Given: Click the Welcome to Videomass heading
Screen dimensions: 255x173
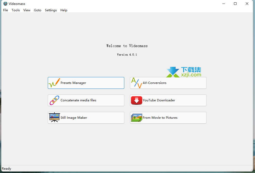Looking at the screenshot, I should coord(127,46).
